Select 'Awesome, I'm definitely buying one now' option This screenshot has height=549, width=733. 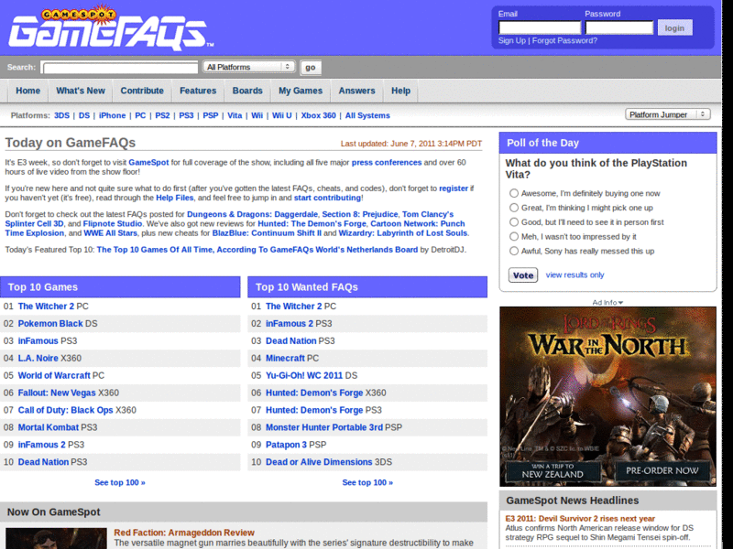coord(514,193)
